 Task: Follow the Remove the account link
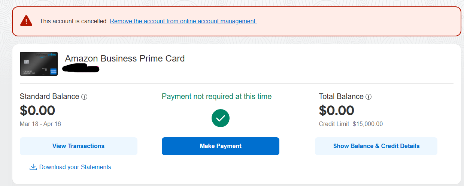183,21
